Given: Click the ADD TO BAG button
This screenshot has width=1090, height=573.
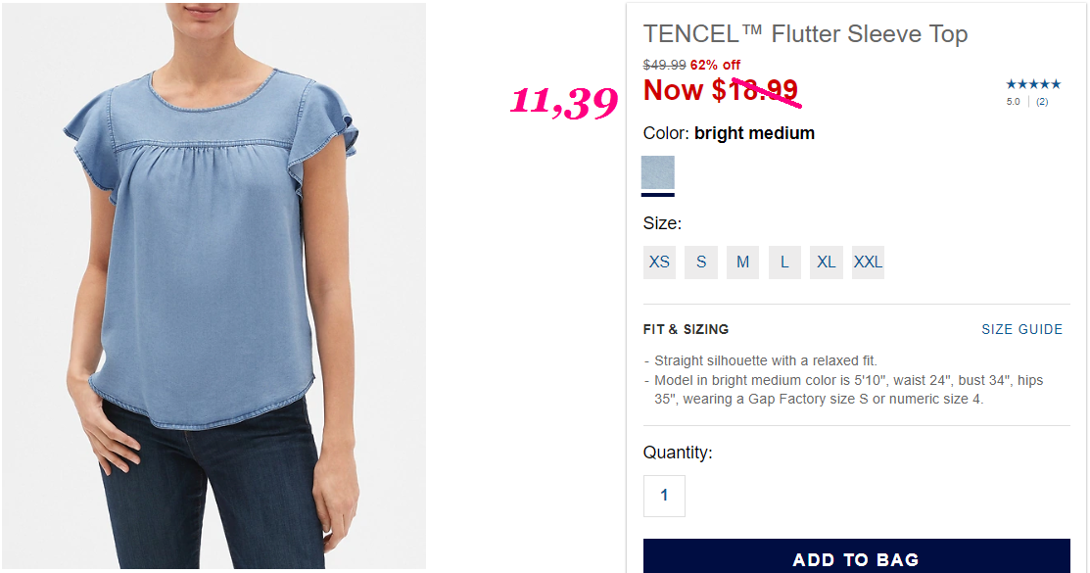Looking at the screenshot, I should 856,556.
